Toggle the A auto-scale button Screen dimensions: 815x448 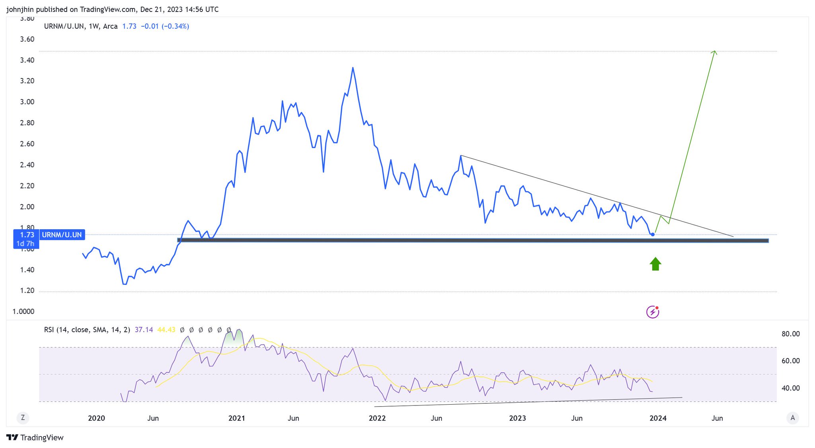(792, 418)
